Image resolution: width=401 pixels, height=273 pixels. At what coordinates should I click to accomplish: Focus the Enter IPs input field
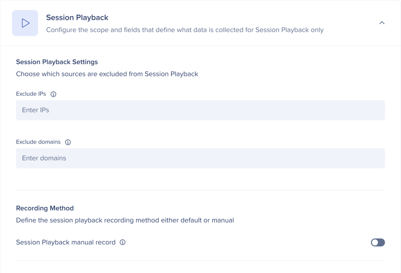click(200, 110)
